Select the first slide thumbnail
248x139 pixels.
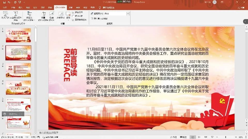coord(18,35)
